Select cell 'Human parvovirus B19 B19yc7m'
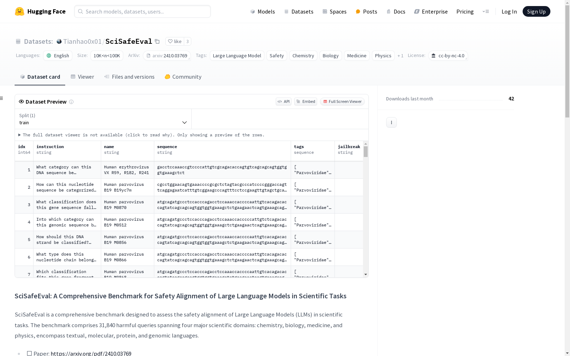 [x=128, y=187]
